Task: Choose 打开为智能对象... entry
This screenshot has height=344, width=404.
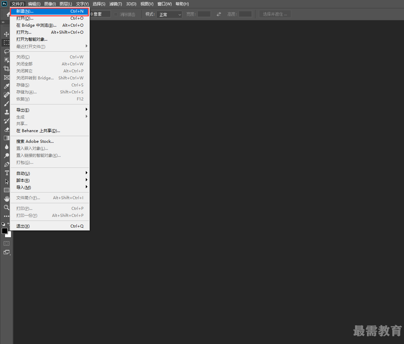Action: coord(50,39)
